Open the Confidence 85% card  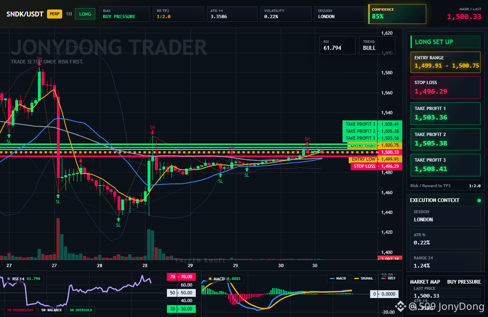[397, 14]
